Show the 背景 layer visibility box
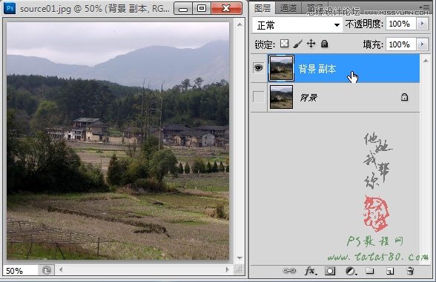Viewport: 436px width, 282px height. 258,97
